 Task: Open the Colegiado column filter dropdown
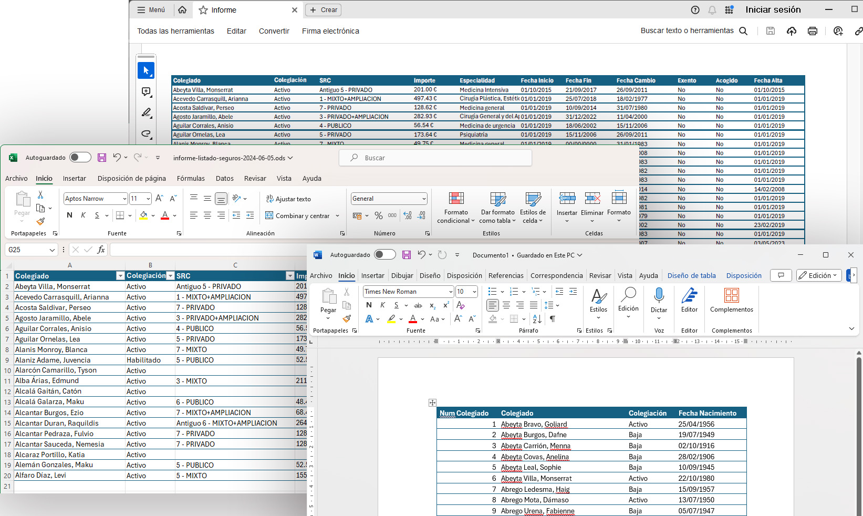(x=120, y=276)
